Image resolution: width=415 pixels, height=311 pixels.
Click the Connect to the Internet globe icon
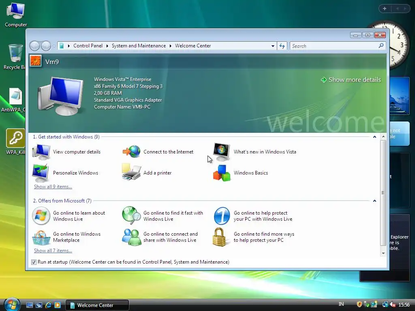click(132, 151)
